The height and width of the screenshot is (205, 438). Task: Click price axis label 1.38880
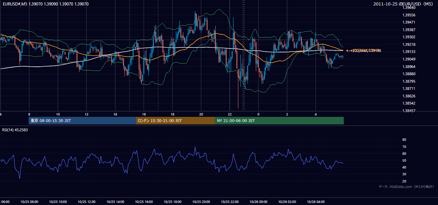click(409, 74)
